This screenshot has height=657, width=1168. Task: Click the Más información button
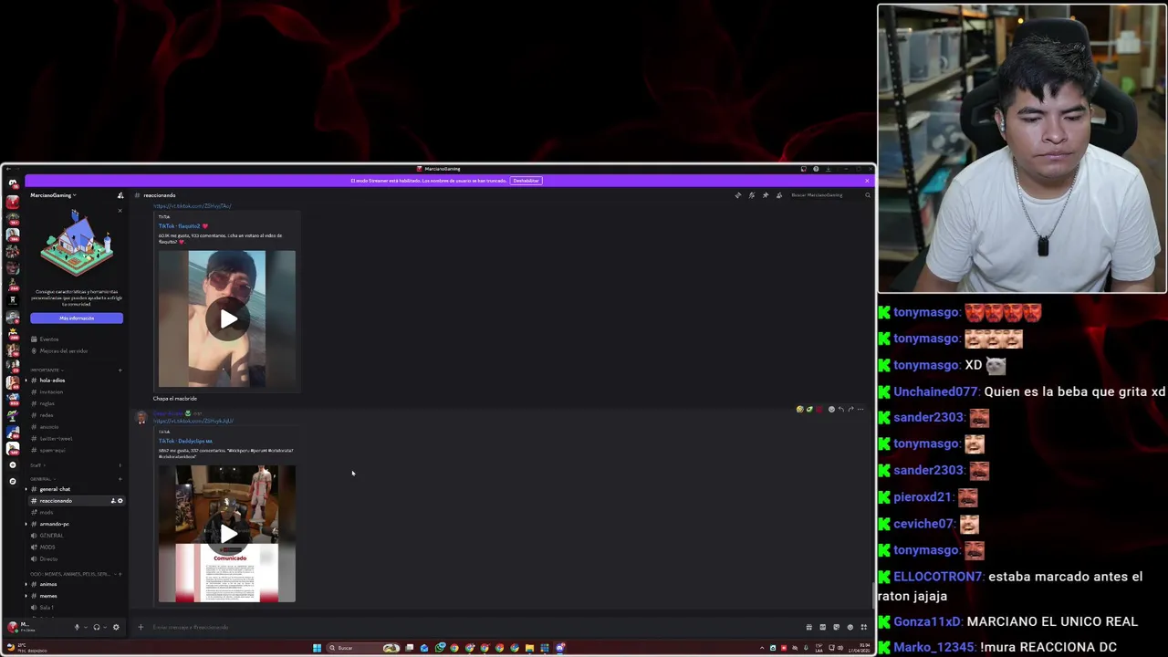tap(77, 318)
